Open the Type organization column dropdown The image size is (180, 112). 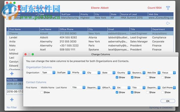point(48,73)
